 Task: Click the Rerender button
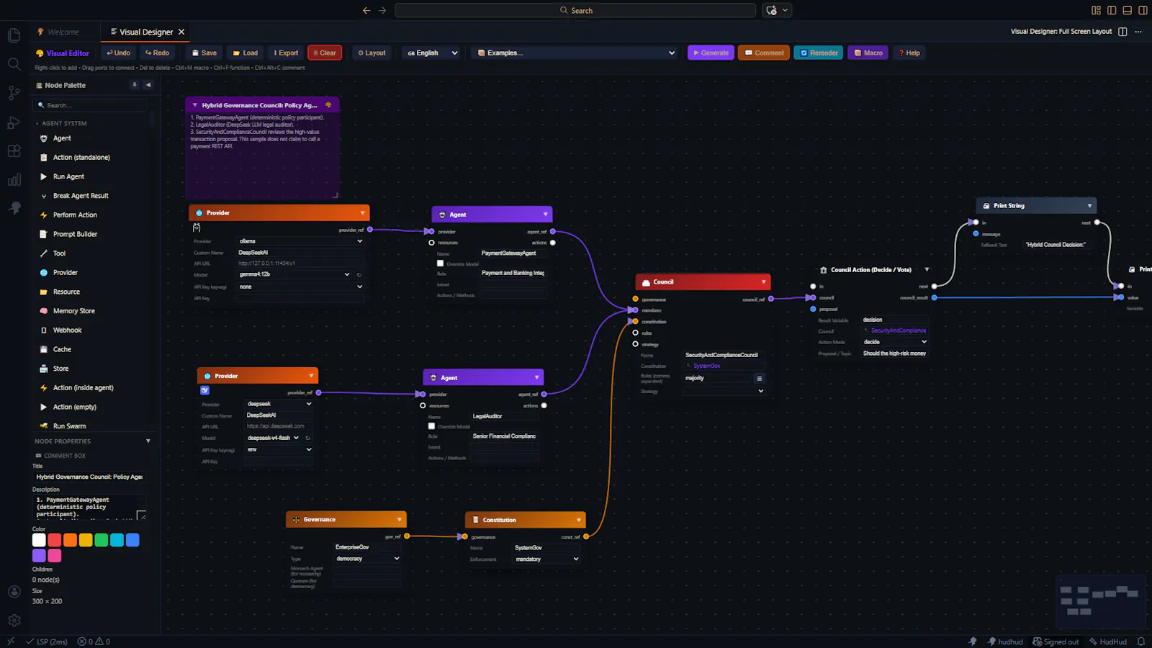click(x=819, y=53)
